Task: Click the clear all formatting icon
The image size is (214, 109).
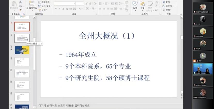Action: point(95,4)
